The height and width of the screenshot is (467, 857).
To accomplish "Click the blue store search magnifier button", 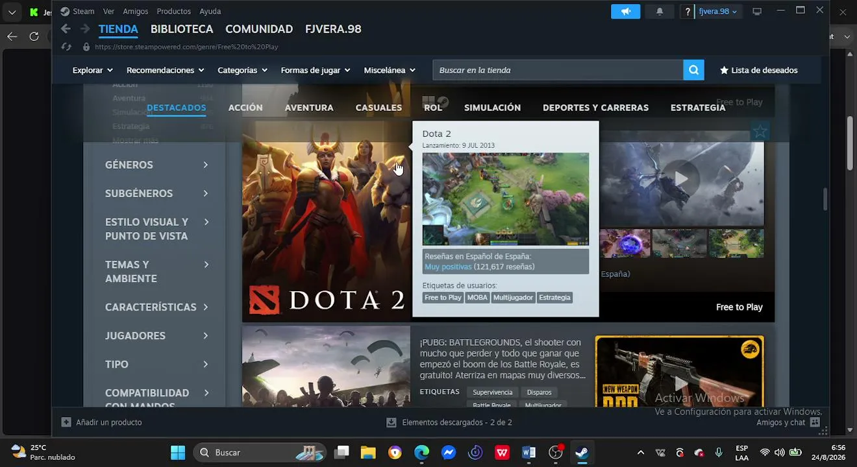I will click(x=693, y=70).
